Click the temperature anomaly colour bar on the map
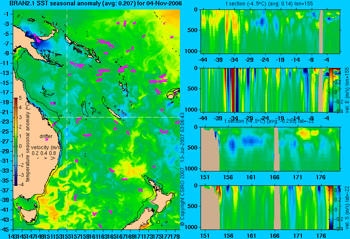The height and width of the screenshot is (239, 350). point(16,142)
